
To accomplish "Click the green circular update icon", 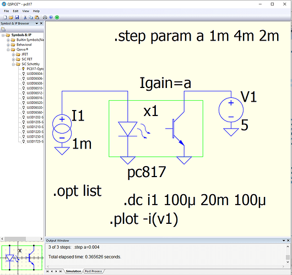I will (57, 18).
